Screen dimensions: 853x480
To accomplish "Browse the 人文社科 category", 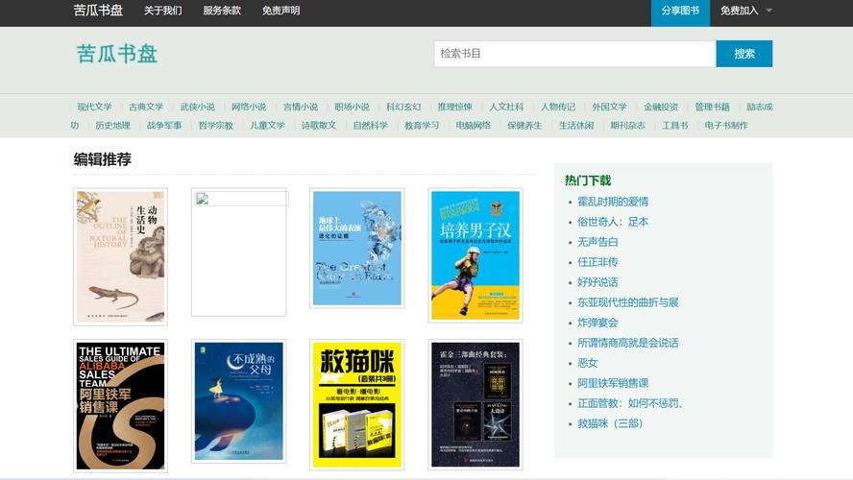I will click(x=506, y=107).
